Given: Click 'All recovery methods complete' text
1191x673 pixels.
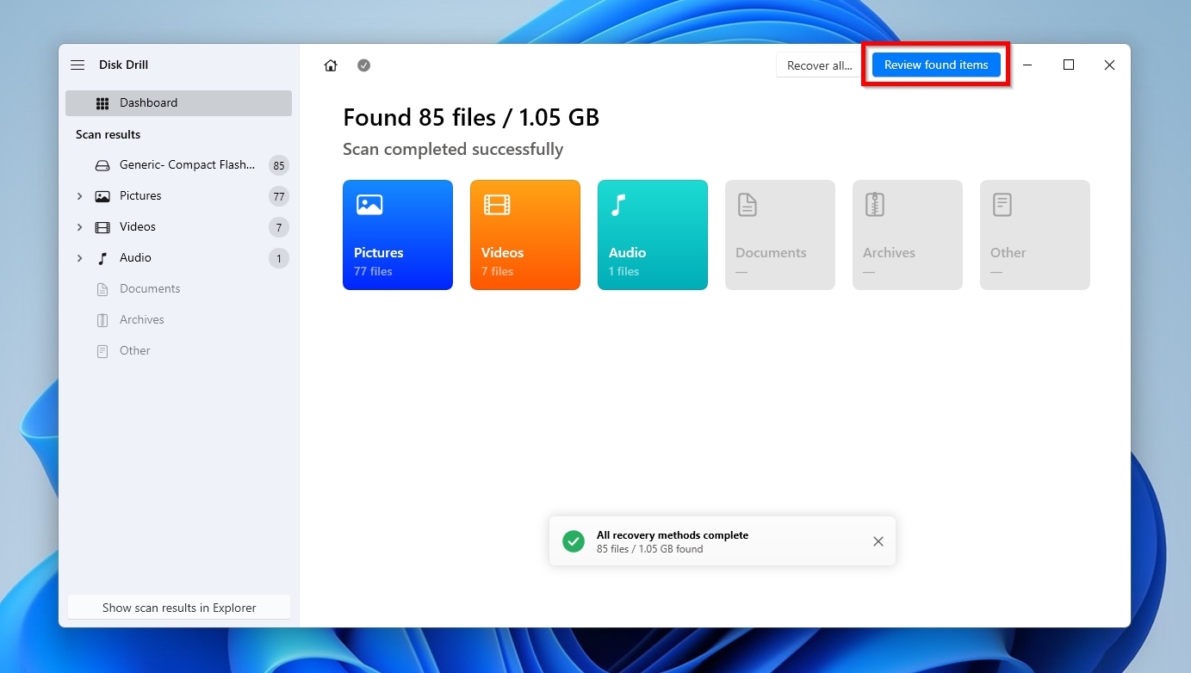Looking at the screenshot, I should [x=673, y=535].
